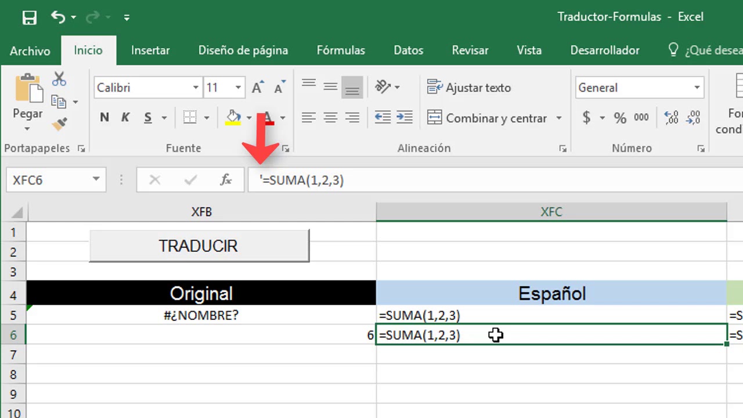Click the Save icon in quick access toolbar
The height and width of the screenshot is (418, 743).
tap(30, 17)
